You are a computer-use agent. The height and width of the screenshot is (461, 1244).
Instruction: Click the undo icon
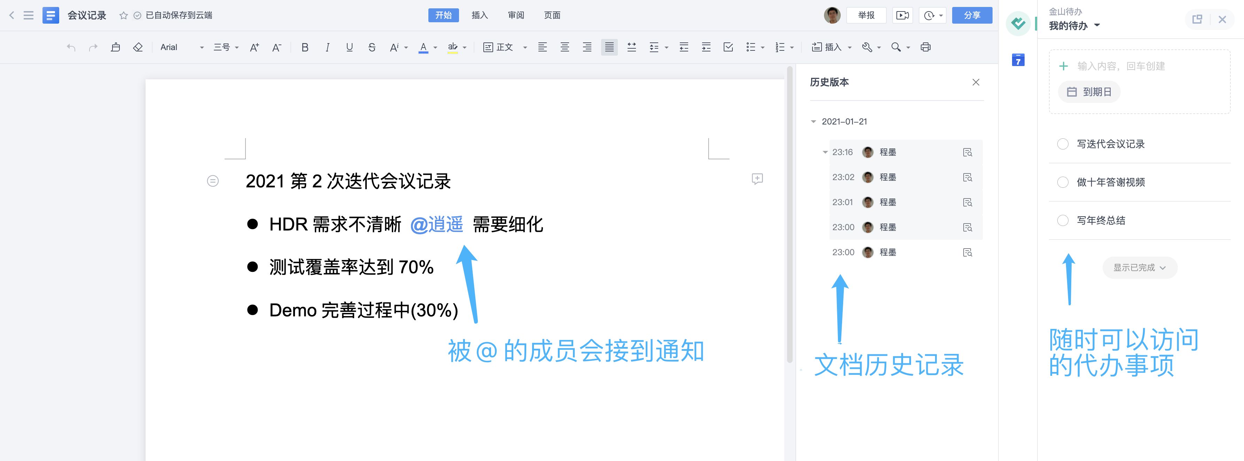71,47
